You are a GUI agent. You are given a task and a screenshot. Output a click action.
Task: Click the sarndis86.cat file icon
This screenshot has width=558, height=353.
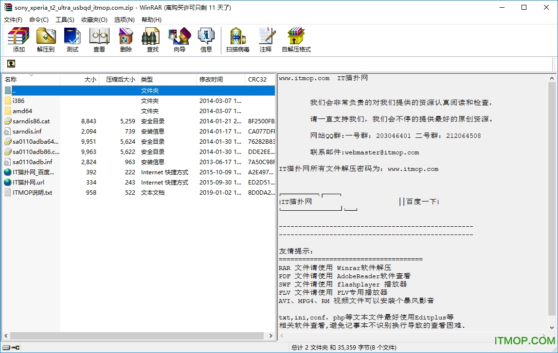8,121
